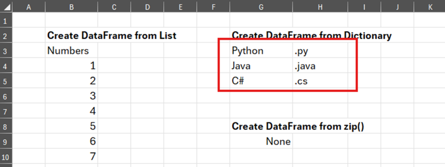Select column I header
This screenshot has height=167, width=445.
tap(365, 7)
